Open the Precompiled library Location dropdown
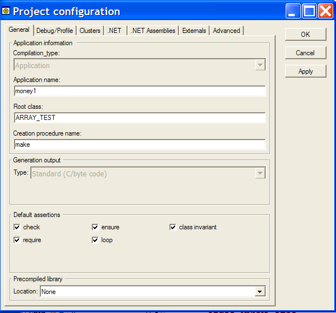The image size is (336, 313). click(x=259, y=291)
